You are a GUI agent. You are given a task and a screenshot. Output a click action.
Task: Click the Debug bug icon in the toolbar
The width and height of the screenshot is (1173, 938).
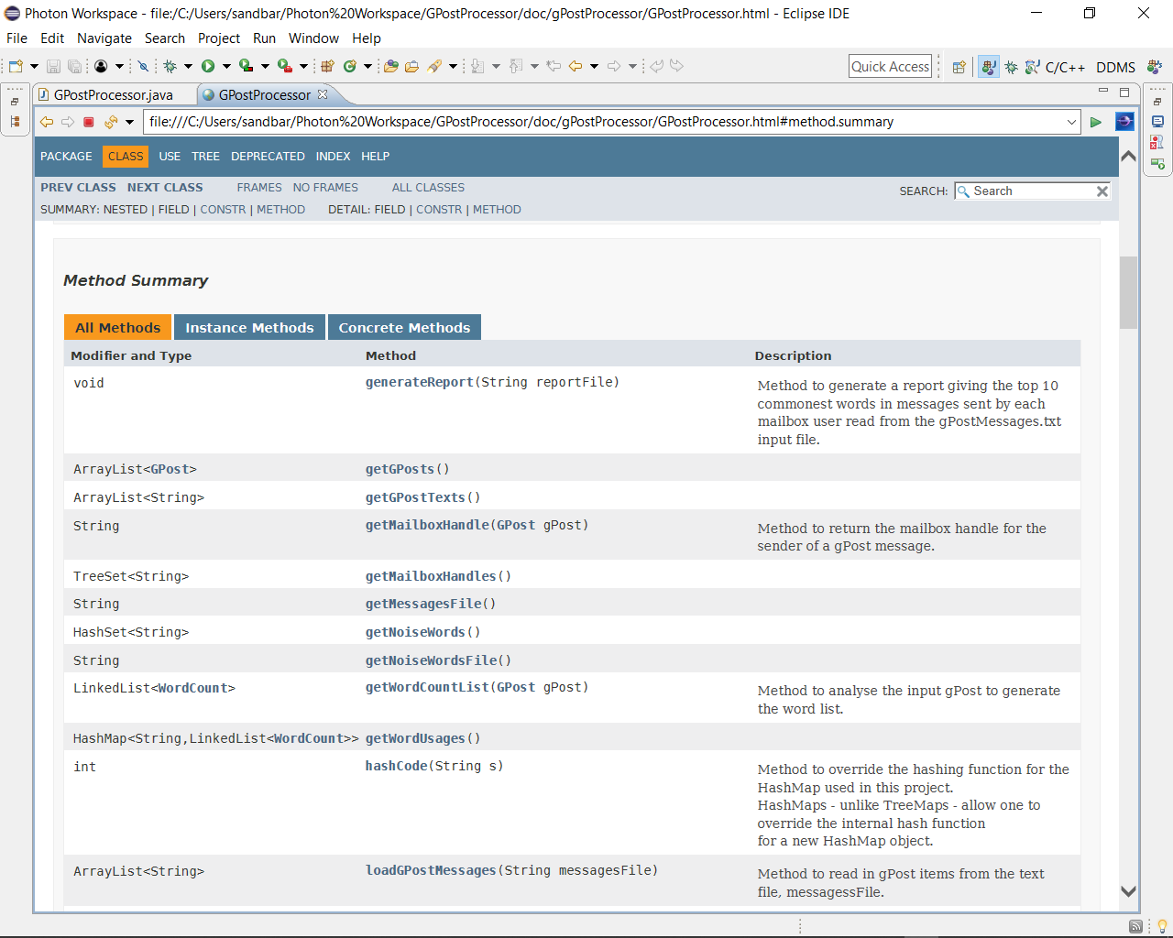tap(170, 66)
